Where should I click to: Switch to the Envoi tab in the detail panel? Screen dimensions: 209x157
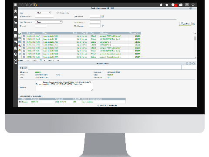click(x=24, y=68)
